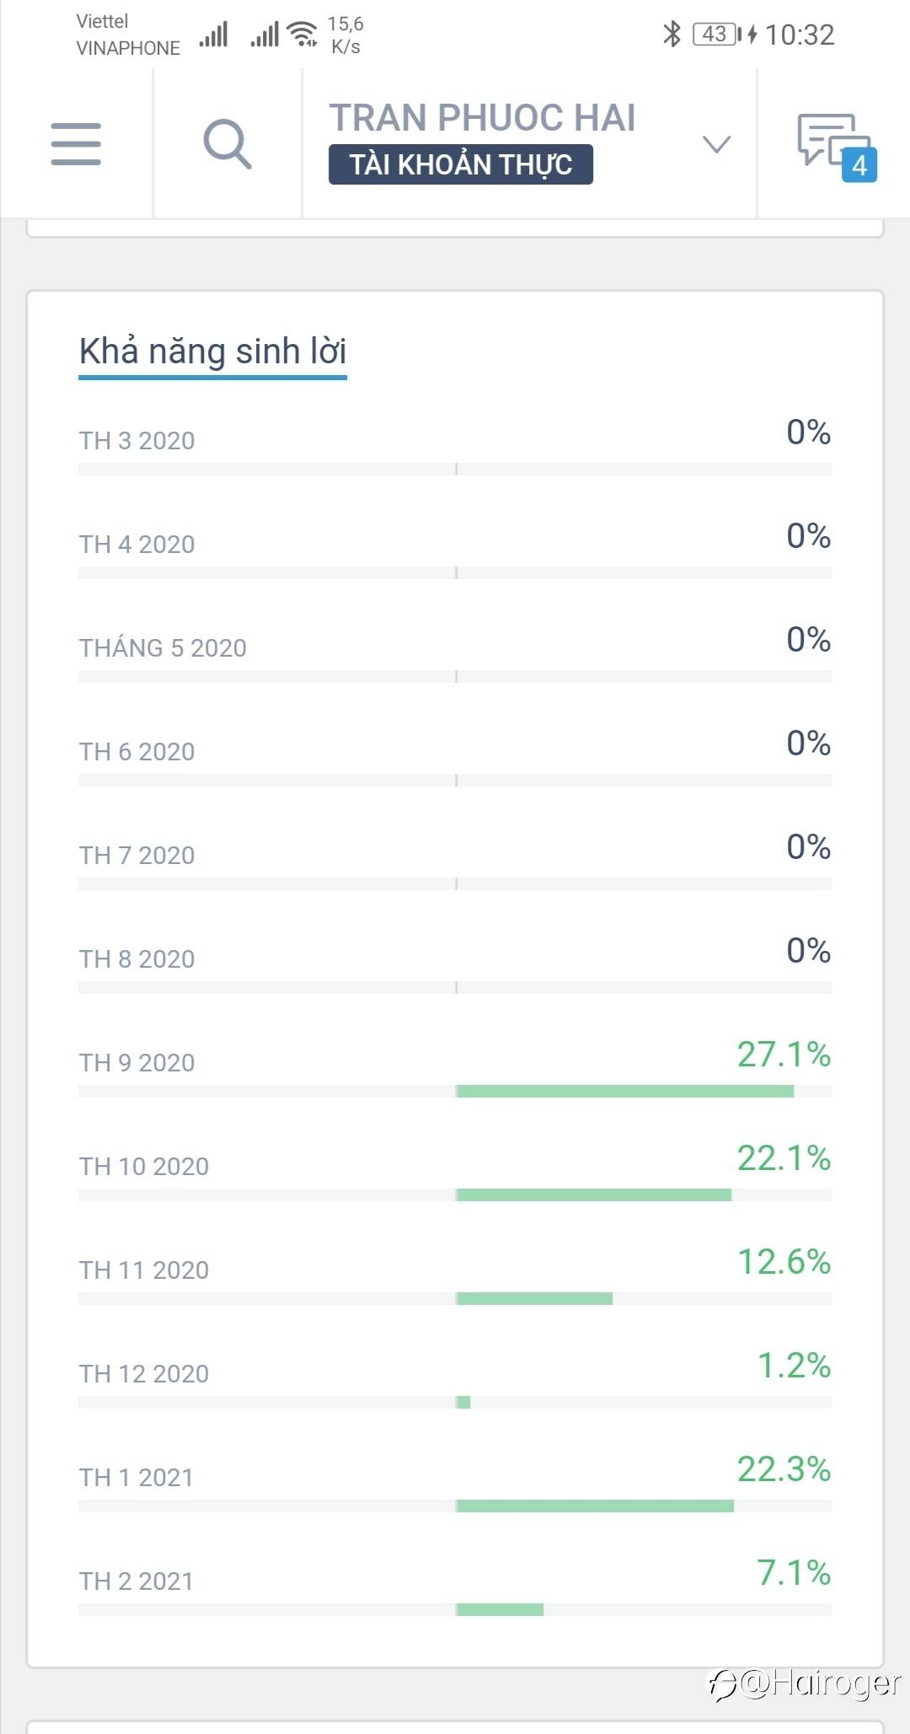Image resolution: width=910 pixels, height=1734 pixels.
Task: Select the 22.3% value for TH 1 2021
Action: point(784,1469)
